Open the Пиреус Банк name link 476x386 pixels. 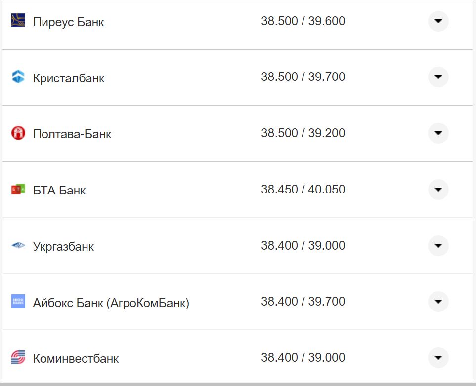point(68,22)
